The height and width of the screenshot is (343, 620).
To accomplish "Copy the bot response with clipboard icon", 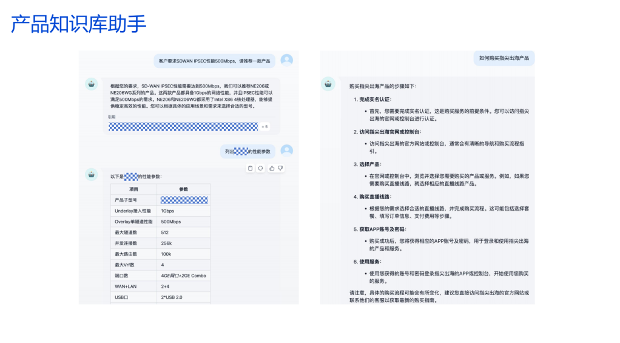I will click(x=251, y=168).
